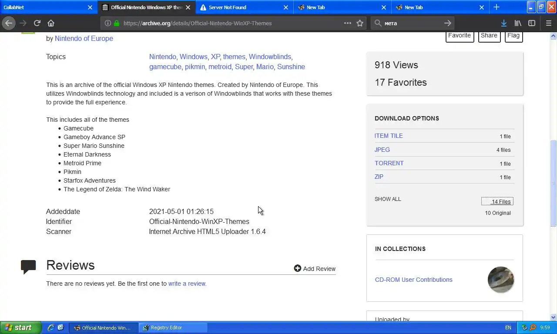Bookmark this page with the star

click(x=360, y=23)
